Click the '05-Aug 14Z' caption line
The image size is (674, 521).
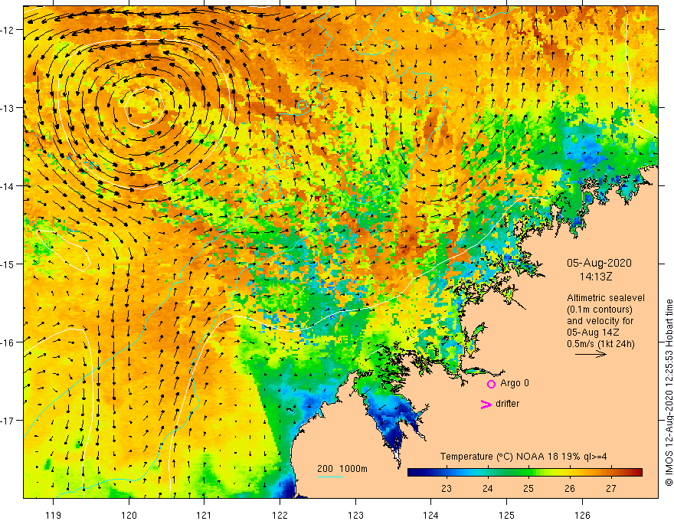593,333
